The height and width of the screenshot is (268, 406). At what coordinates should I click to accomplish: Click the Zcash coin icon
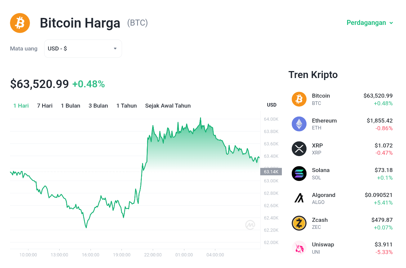(299, 223)
